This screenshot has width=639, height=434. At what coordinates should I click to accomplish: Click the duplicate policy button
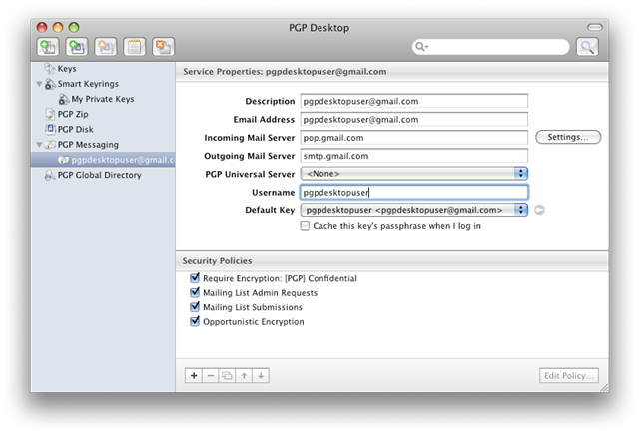tap(227, 376)
